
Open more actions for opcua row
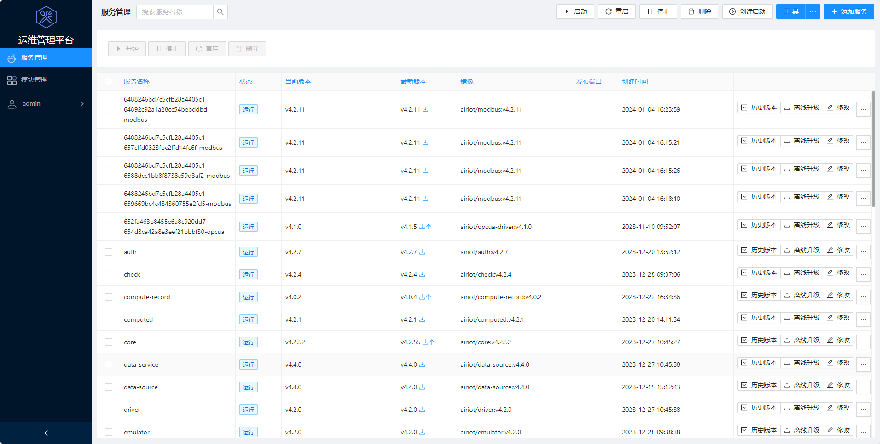(863, 227)
